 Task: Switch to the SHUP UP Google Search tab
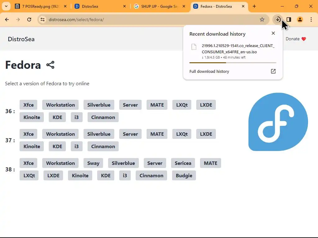pos(160,7)
